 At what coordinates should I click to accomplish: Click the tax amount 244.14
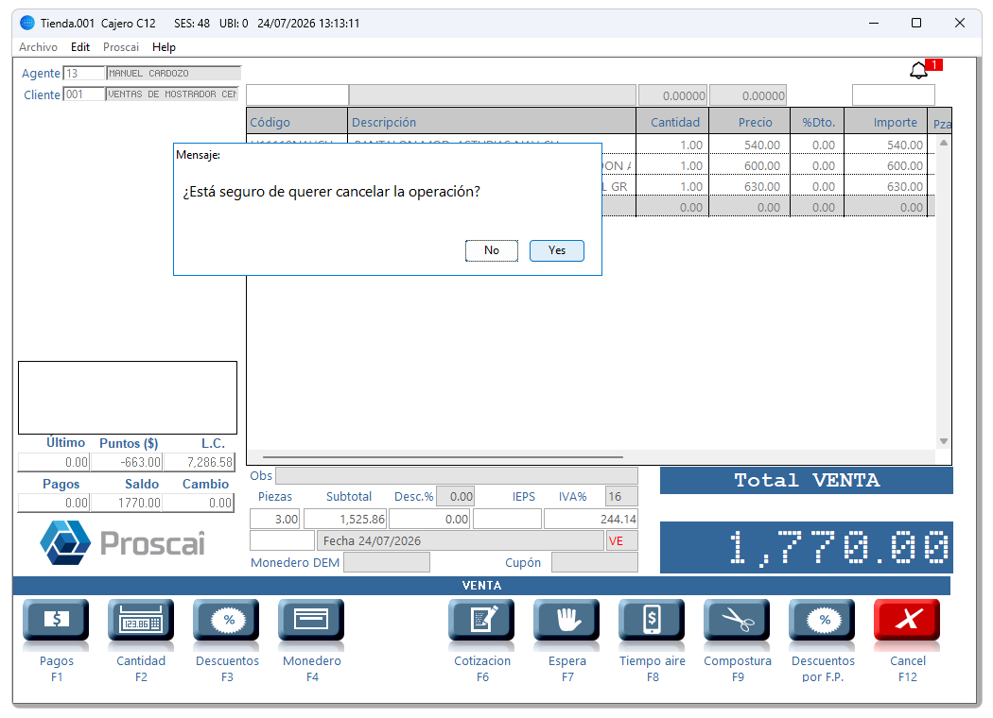pos(591,520)
